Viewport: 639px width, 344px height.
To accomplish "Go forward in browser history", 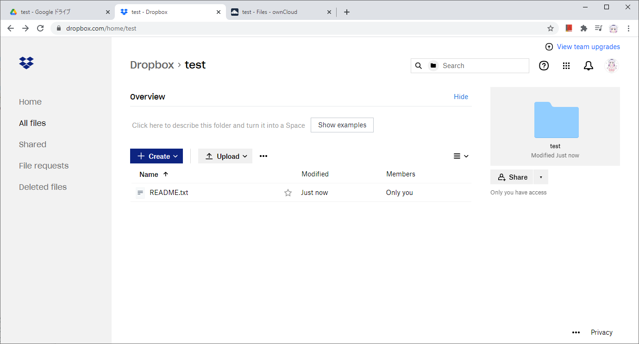I will point(25,28).
